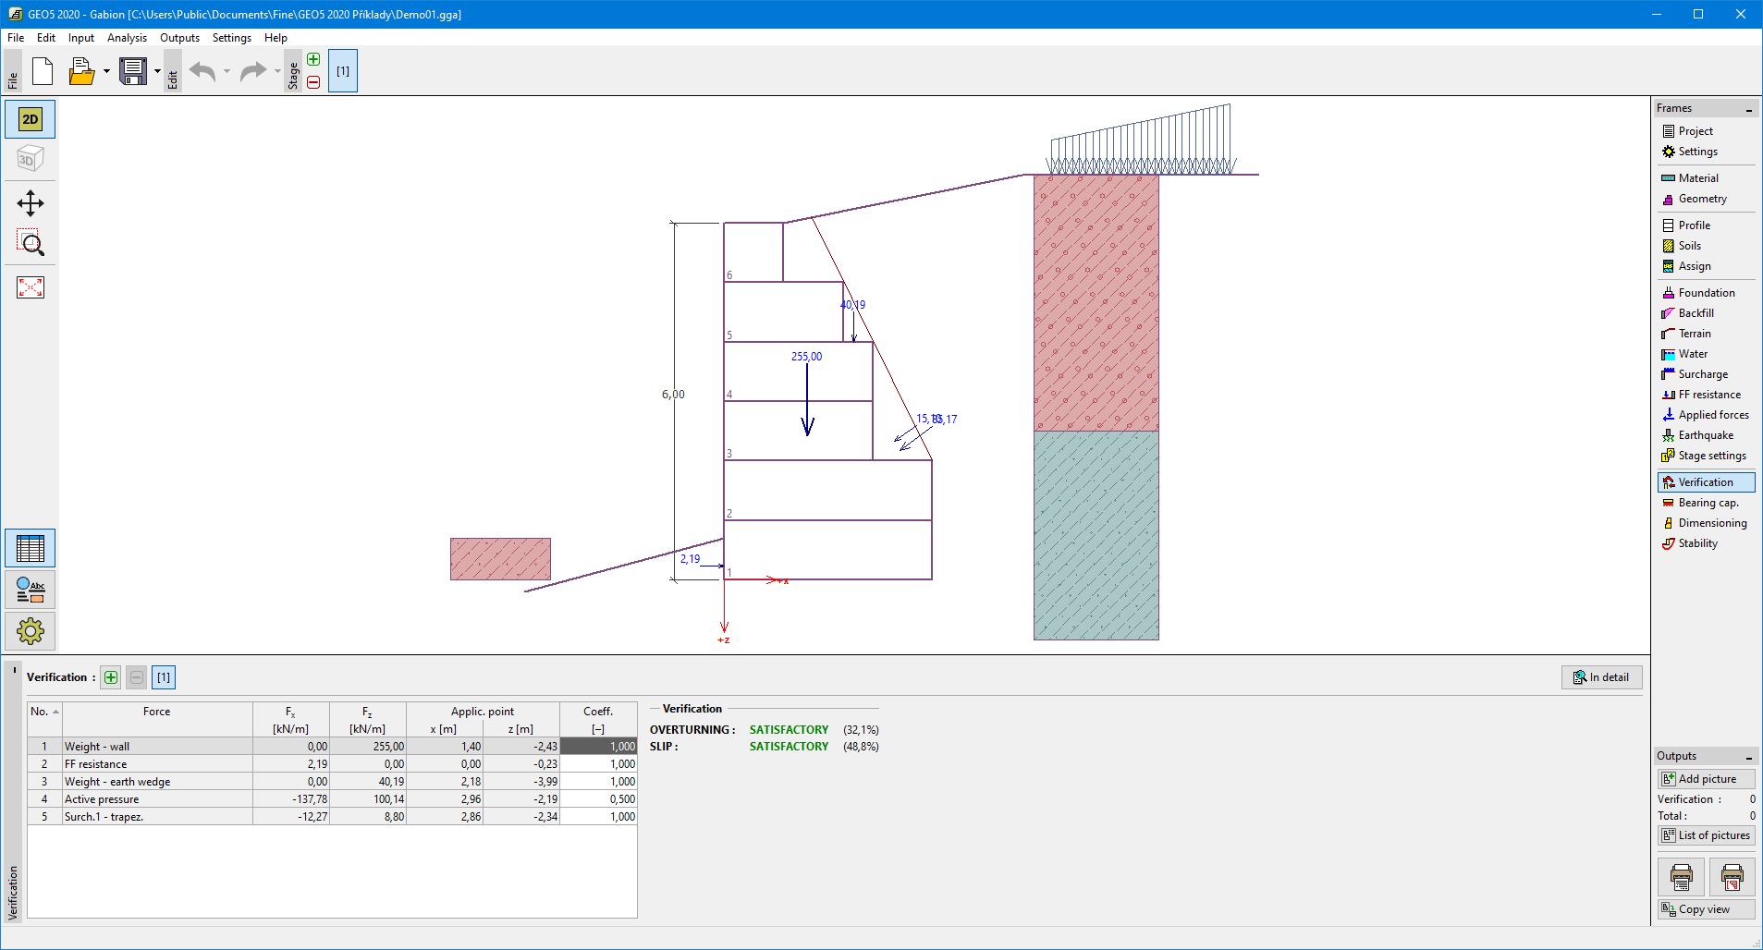
Task: Toggle the table view button
Action: (x=31, y=548)
